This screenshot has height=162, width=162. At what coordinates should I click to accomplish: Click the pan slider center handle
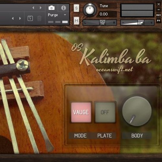click(x=102, y=23)
